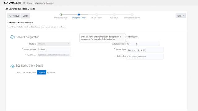
Task: Browse for the SQL Native Client file
Action: click(42, 72)
